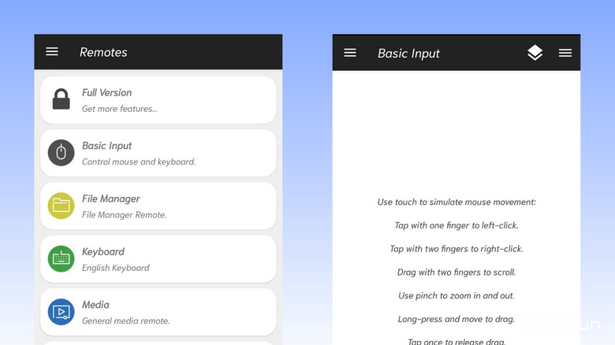Image resolution: width=615 pixels, height=345 pixels.
Task: Open the Full Version list entry title
Action: 106,92
